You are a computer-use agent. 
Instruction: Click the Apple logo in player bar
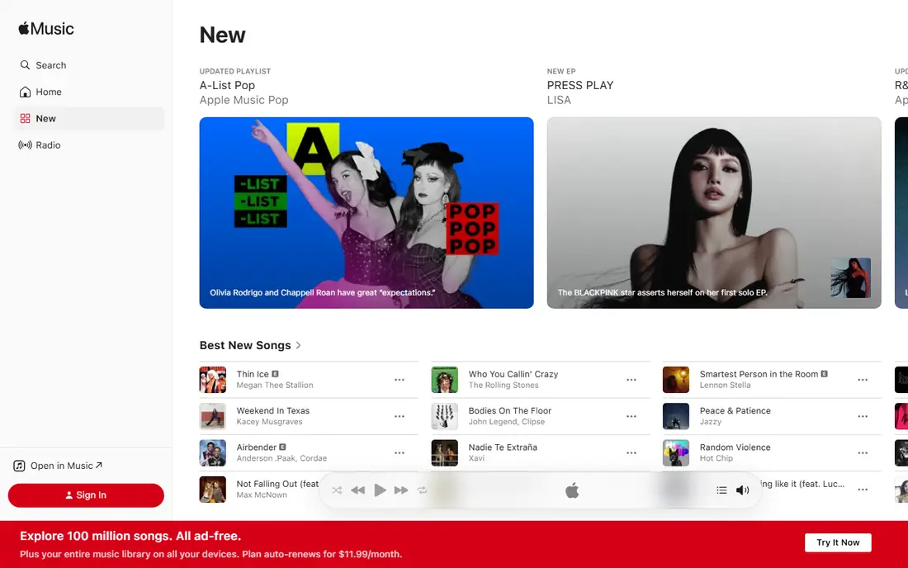tap(572, 490)
